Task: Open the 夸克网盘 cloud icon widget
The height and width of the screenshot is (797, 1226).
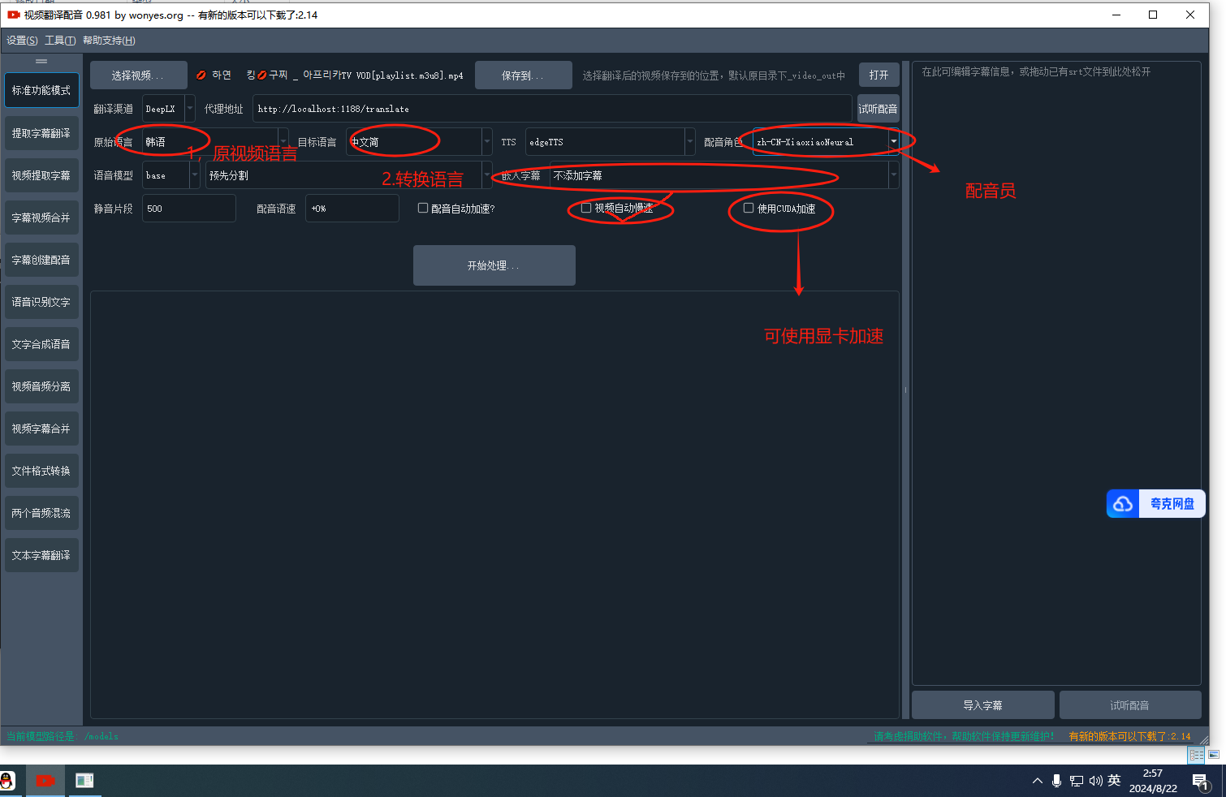Action: click(1123, 504)
